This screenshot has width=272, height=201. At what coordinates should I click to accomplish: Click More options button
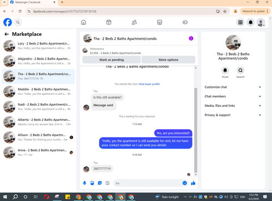(169, 60)
